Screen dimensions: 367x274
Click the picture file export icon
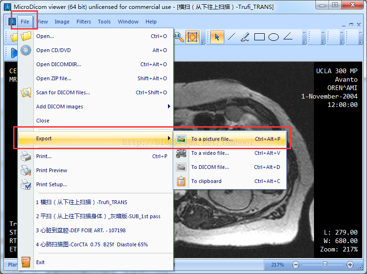(181, 139)
